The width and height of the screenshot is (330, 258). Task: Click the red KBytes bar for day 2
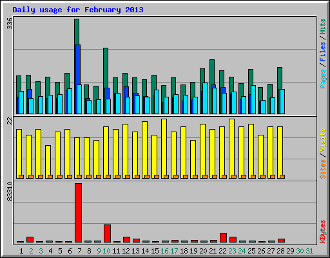pos(30,239)
